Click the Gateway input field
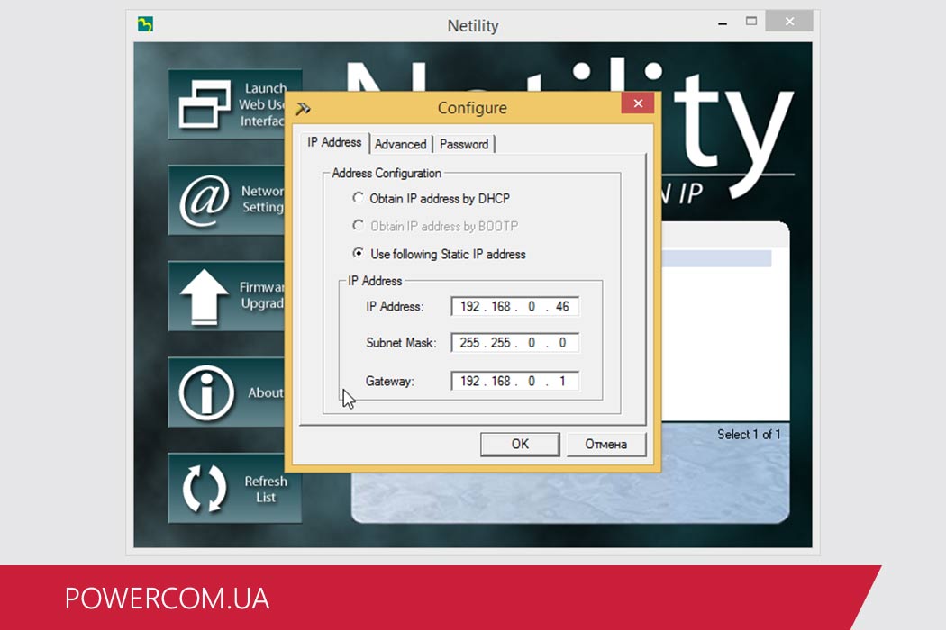Screen dimensions: 946x630 click(514, 381)
